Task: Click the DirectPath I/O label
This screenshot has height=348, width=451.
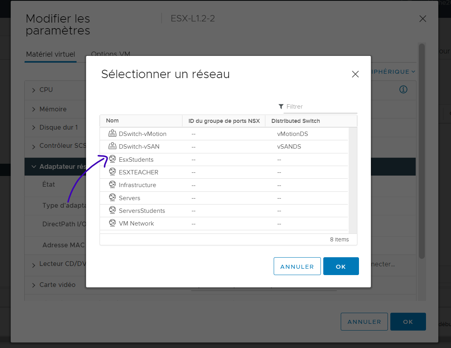Action: pos(64,224)
